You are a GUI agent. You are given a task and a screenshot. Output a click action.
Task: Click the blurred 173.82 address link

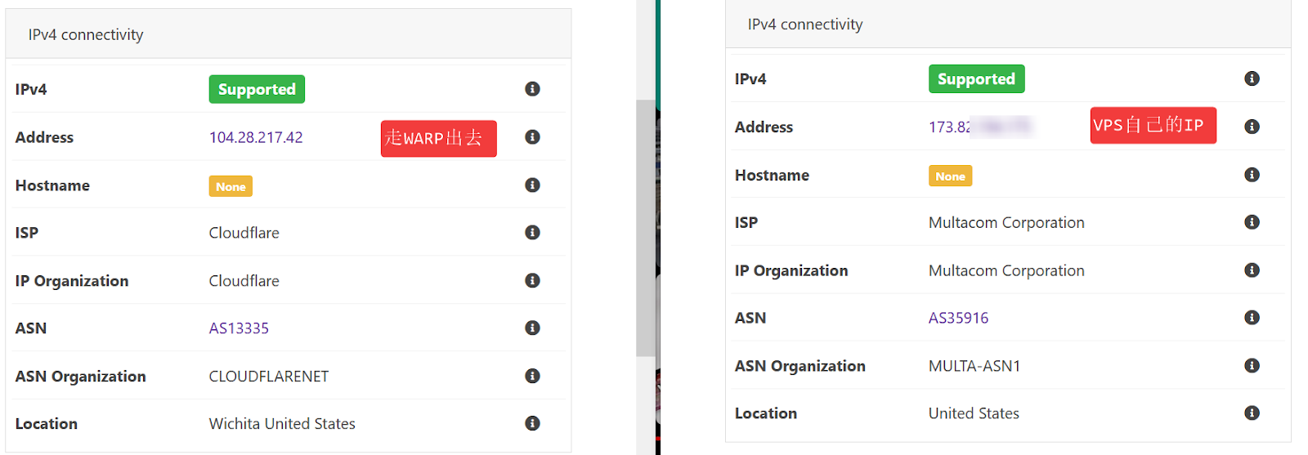tap(979, 127)
